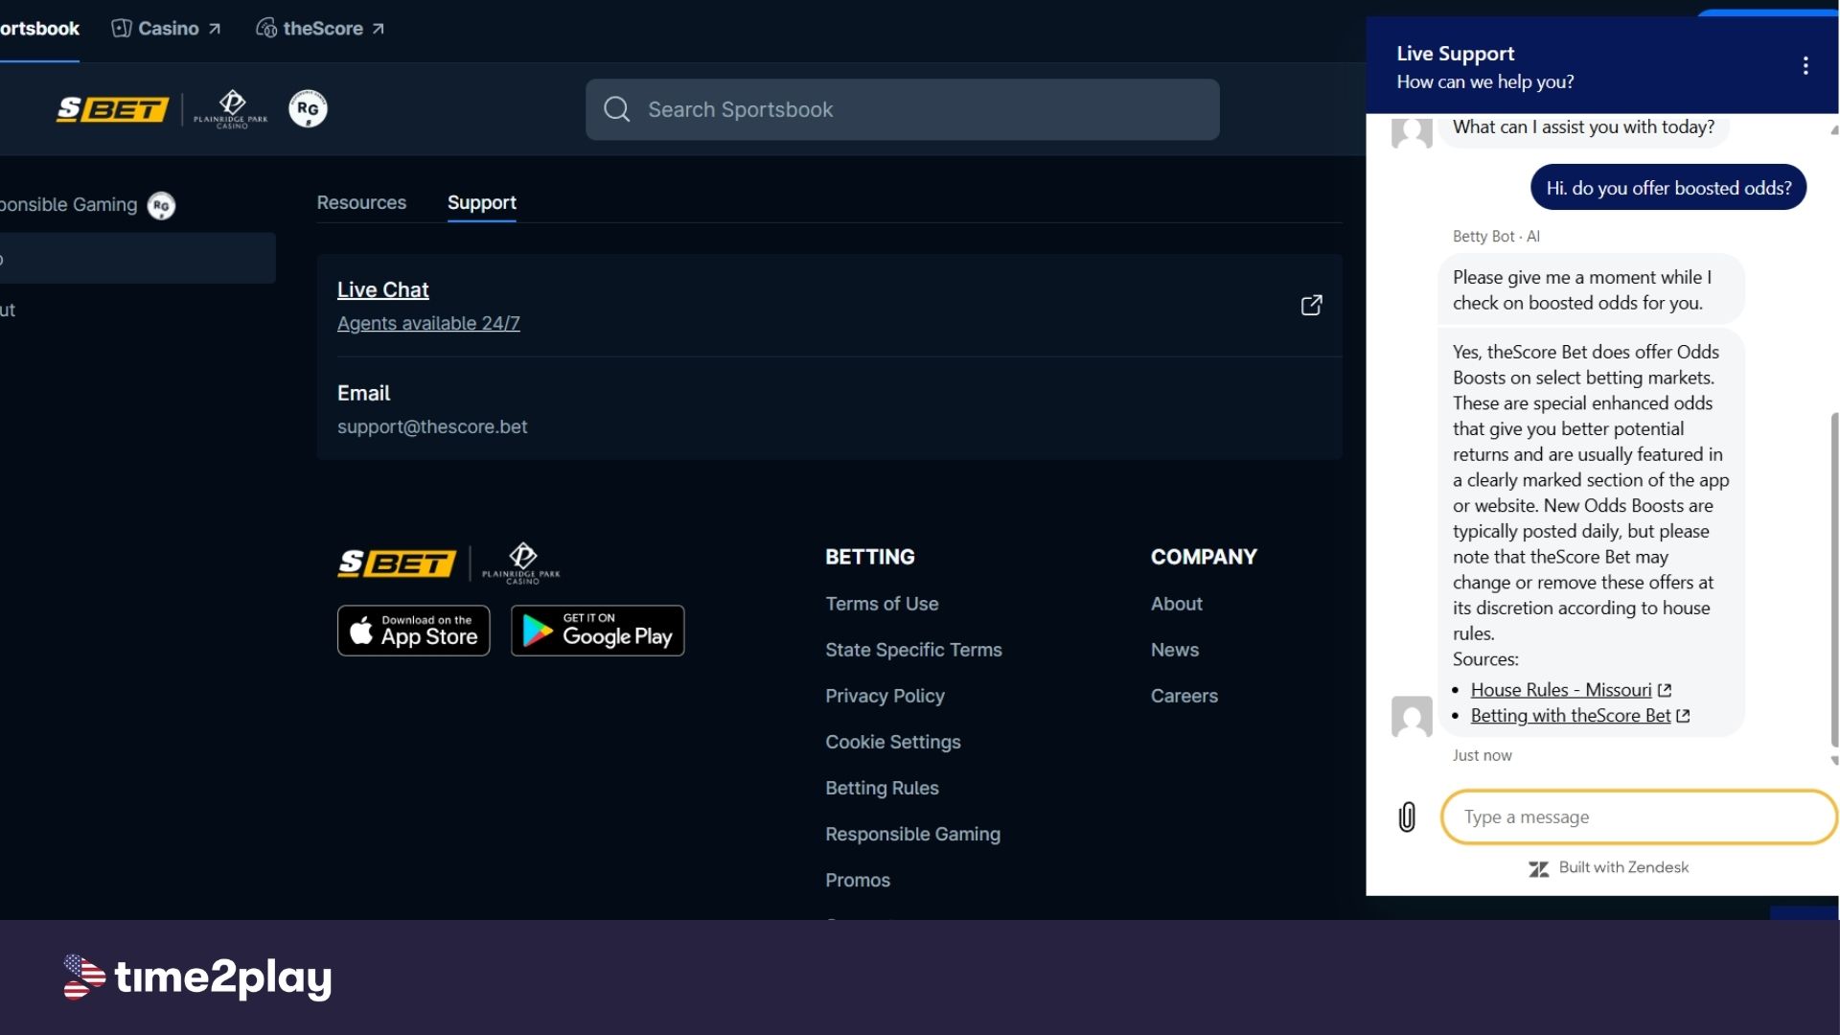Viewport: 1840px width, 1035px height.
Task: Focus the Type a message field
Action: pyautogui.click(x=1639, y=817)
